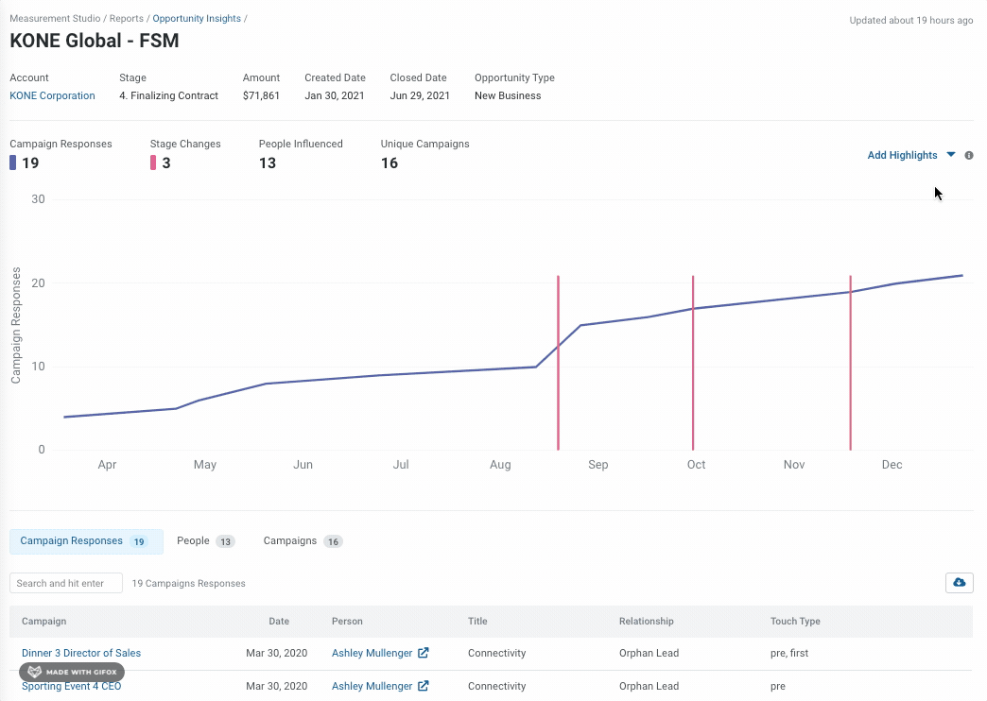Click the touch type 'pre, first' cell

tap(789, 653)
